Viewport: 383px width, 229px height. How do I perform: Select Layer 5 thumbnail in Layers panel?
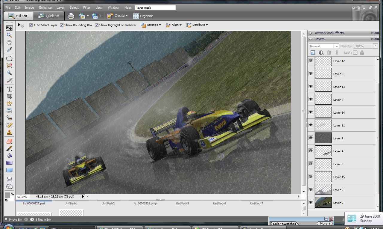323,190
